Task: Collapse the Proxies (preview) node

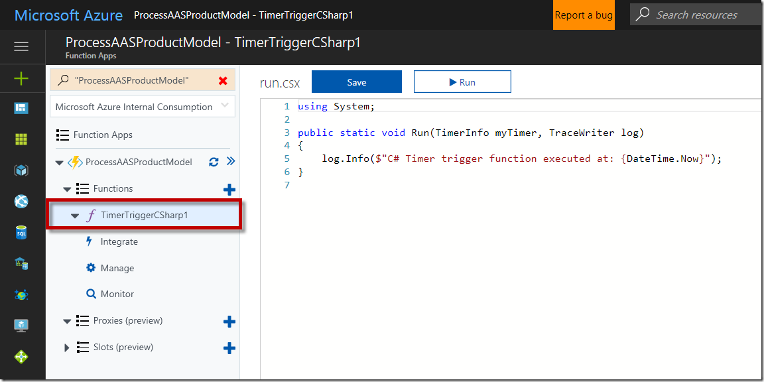Action: [66, 322]
